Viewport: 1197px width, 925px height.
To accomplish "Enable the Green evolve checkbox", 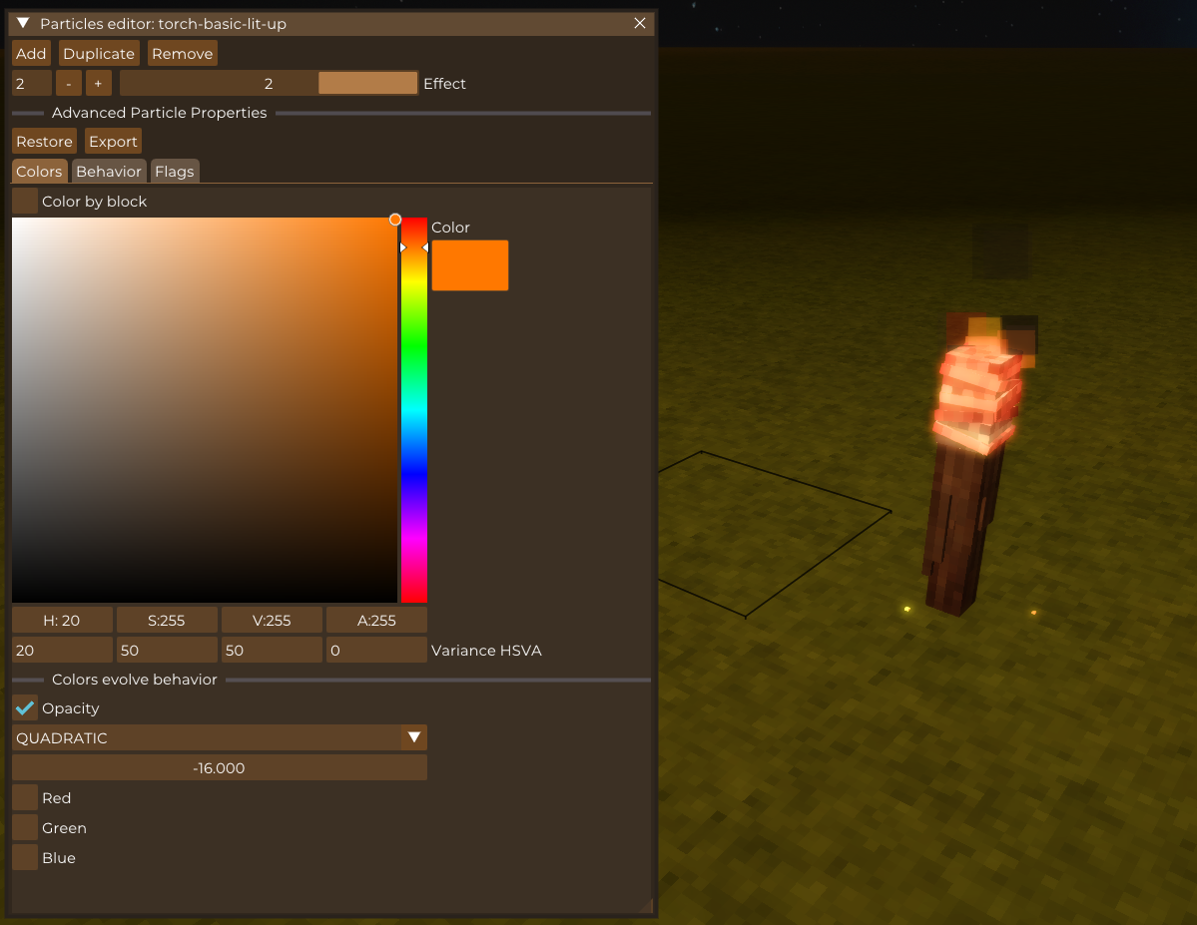I will point(25,827).
